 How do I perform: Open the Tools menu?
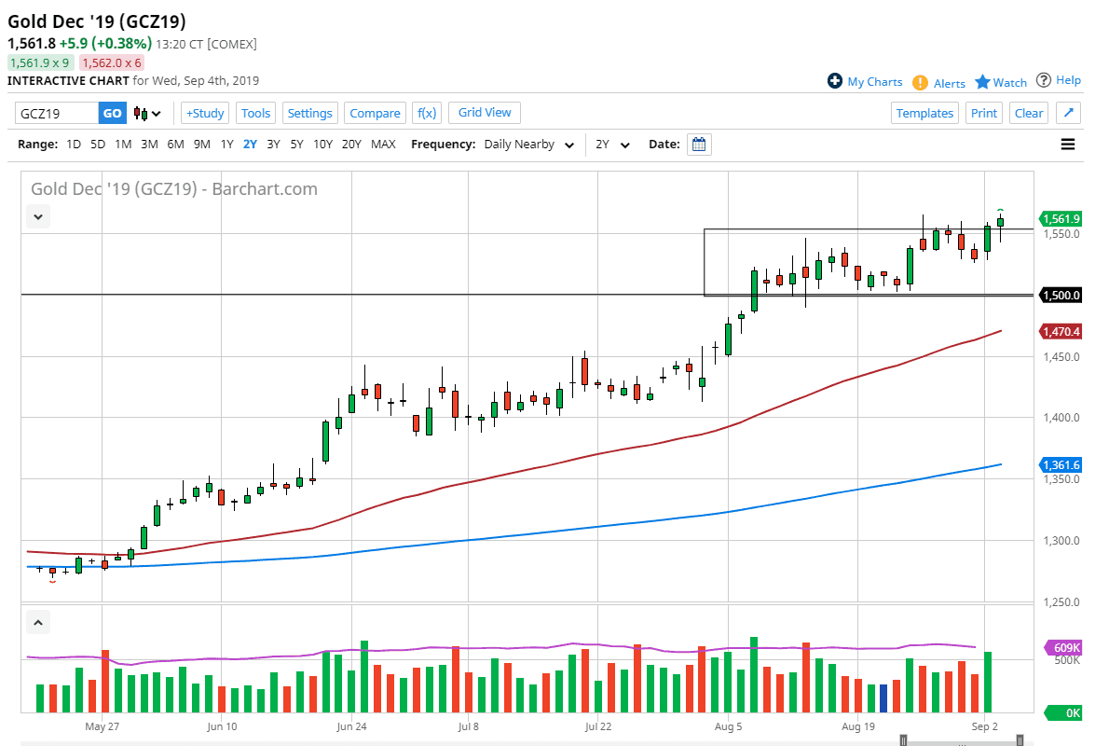[x=255, y=113]
